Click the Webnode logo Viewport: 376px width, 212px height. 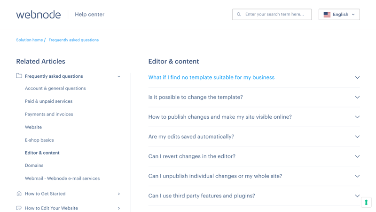(x=39, y=15)
